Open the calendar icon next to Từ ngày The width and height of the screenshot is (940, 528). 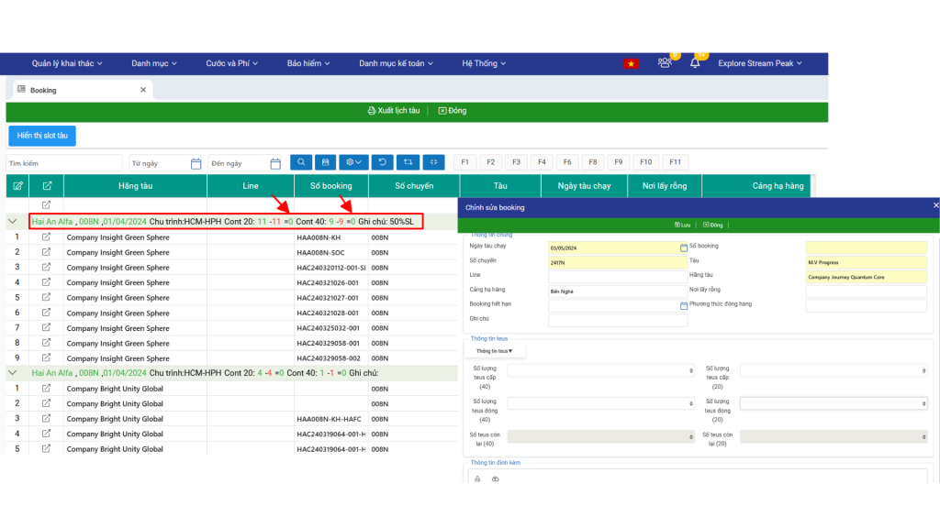pyautogui.click(x=196, y=162)
